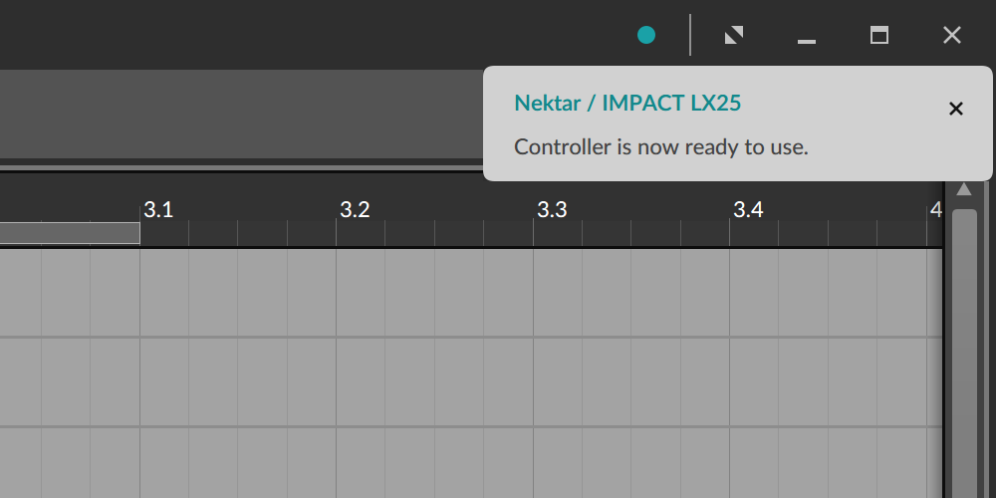This screenshot has width=996, height=498.
Task: Minimize the application window
Action: 807,37
